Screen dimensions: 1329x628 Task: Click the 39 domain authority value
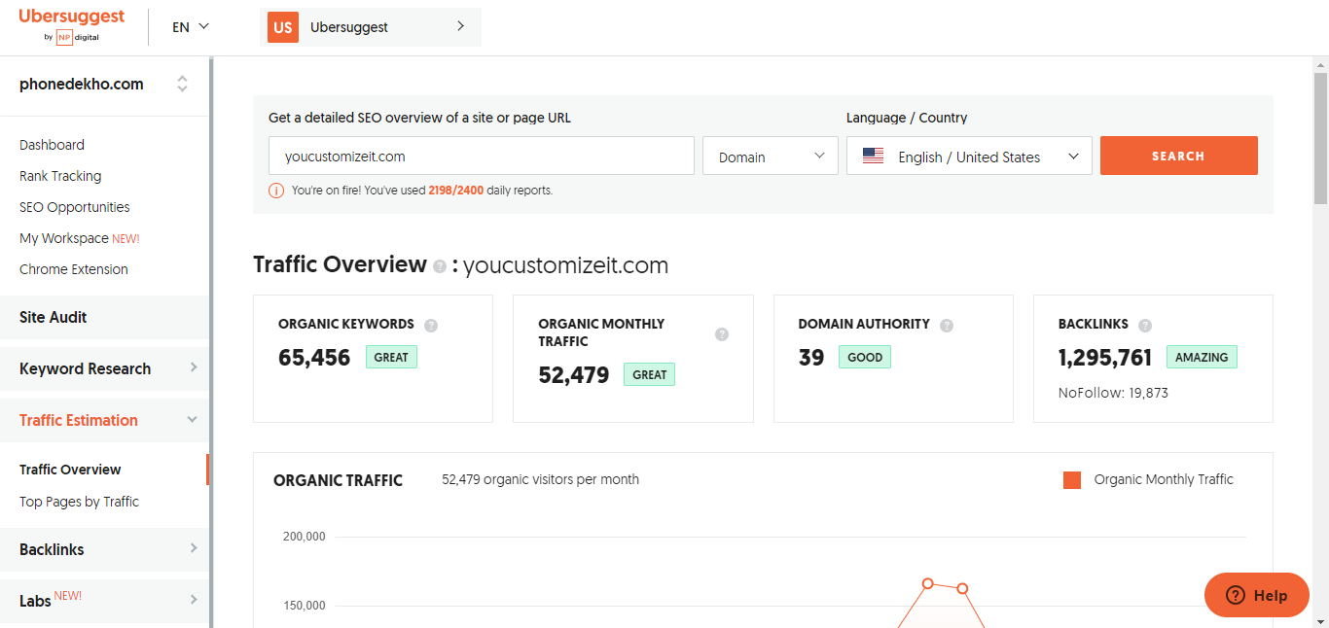click(x=811, y=358)
